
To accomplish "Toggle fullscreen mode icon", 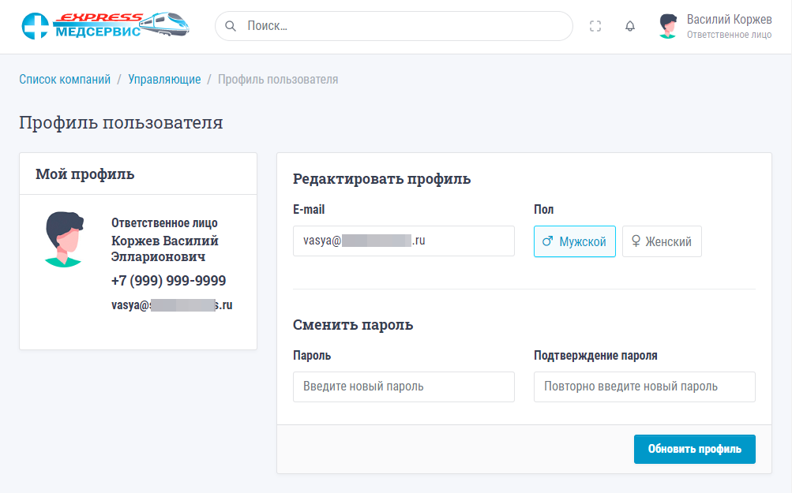I will point(595,26).
